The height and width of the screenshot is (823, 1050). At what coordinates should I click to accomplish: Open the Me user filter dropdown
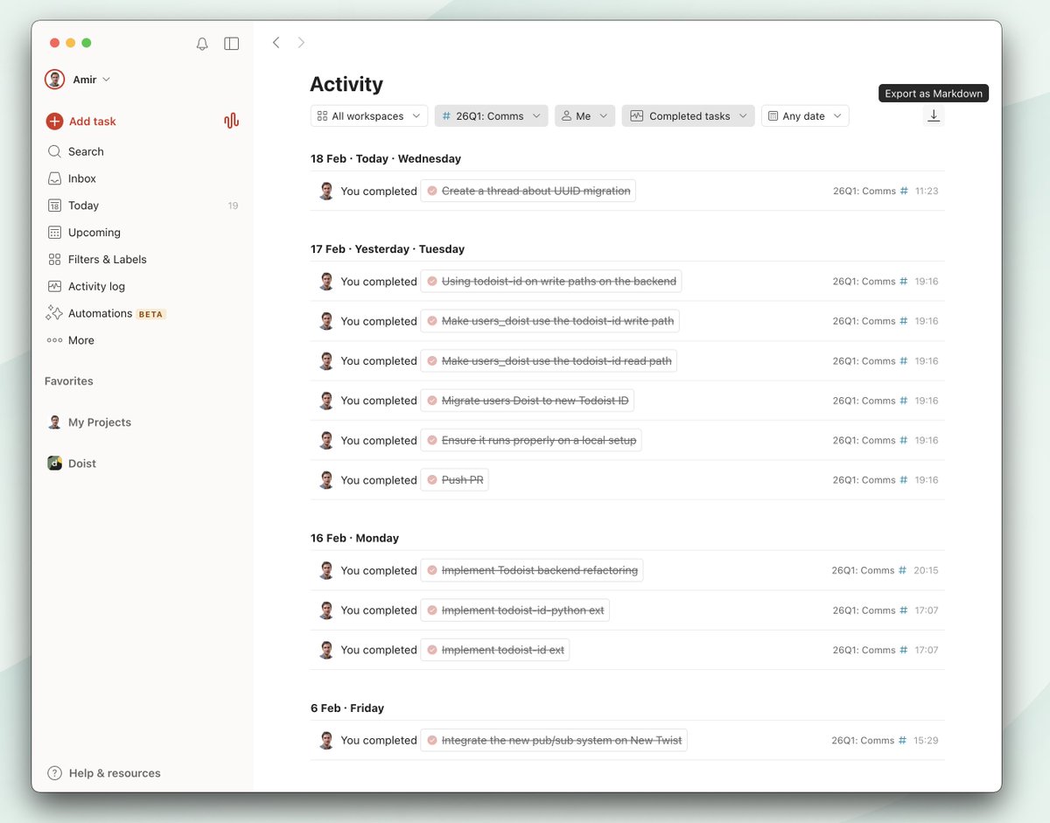click(x=584, y=116)
